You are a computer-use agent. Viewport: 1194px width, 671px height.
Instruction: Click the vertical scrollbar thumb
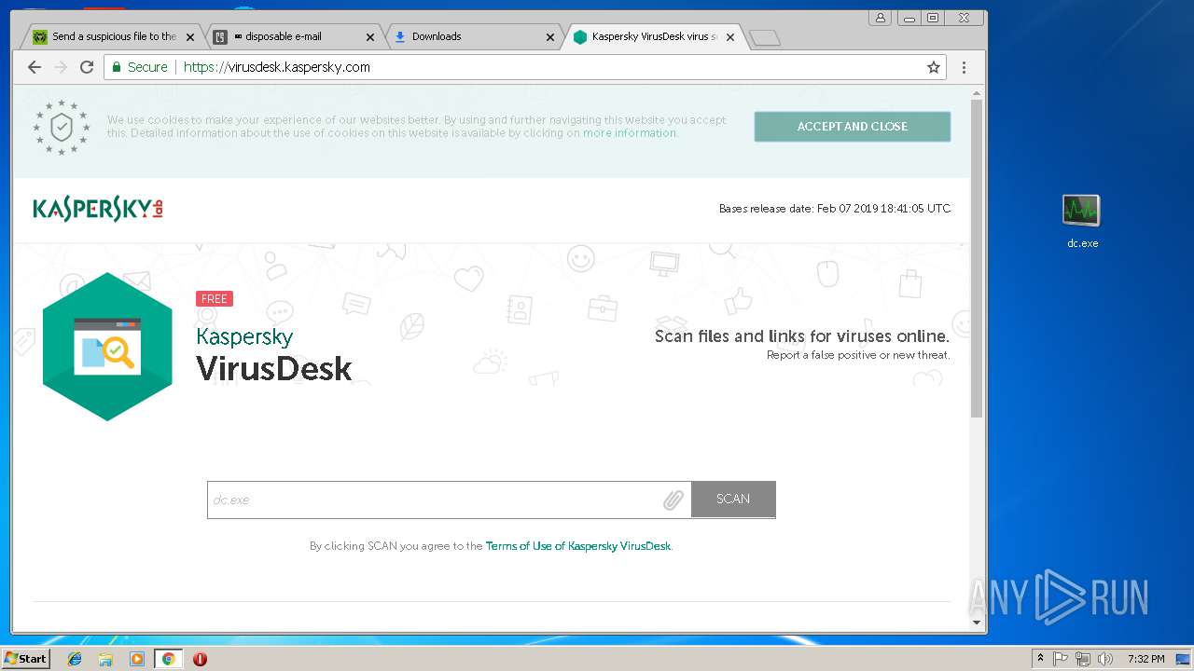pyautogui.click(x=977, y=258)
